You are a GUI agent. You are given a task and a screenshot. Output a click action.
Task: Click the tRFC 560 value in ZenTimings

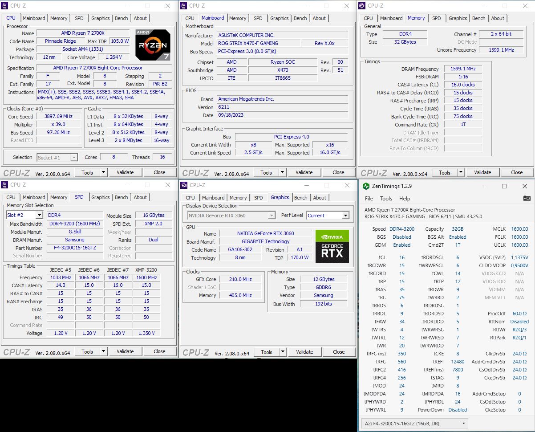402,362
